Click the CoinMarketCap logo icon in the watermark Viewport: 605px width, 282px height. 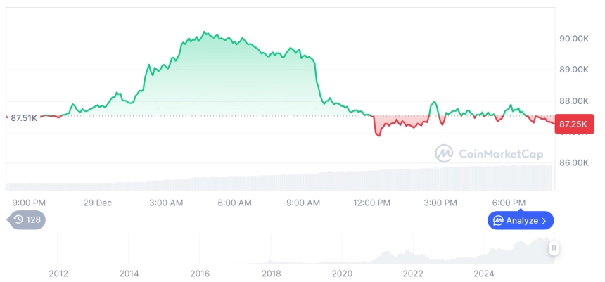[x=444, y=153]
